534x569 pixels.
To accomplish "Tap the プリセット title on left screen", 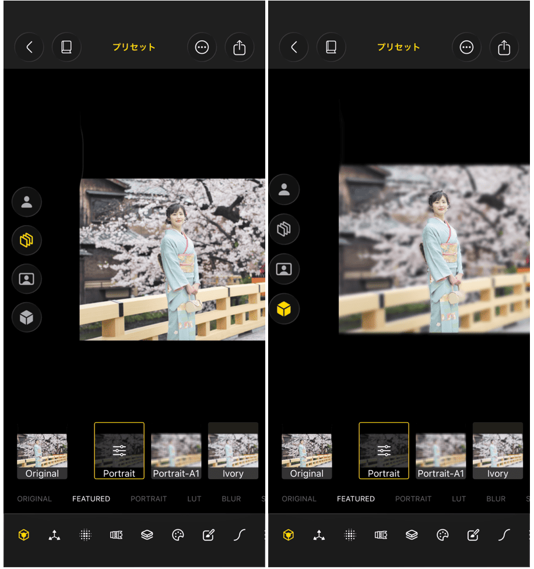I will [x=134, y=47].
